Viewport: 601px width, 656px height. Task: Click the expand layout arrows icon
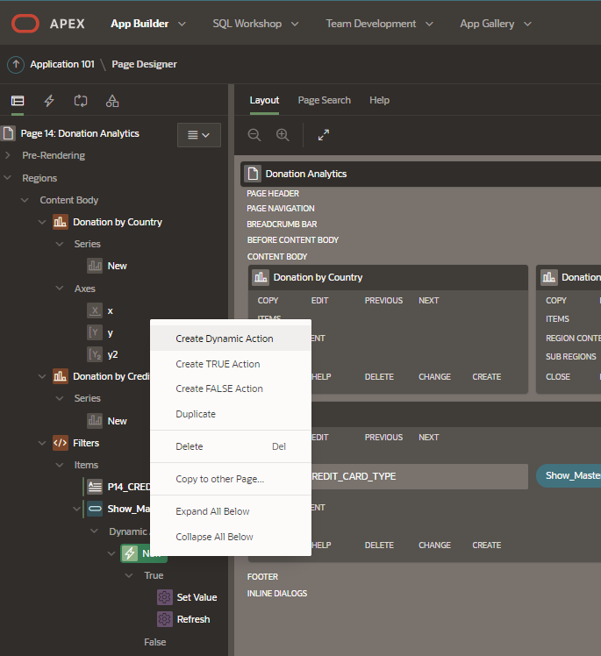point(324,135)
